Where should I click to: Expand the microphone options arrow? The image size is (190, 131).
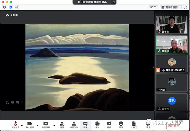(22, 125)
